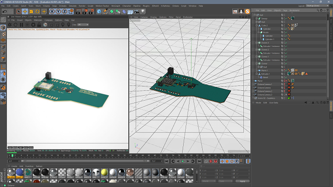Open the Floor/environment objects icon
The image size is (333, 187).
(x=130, y=11)
